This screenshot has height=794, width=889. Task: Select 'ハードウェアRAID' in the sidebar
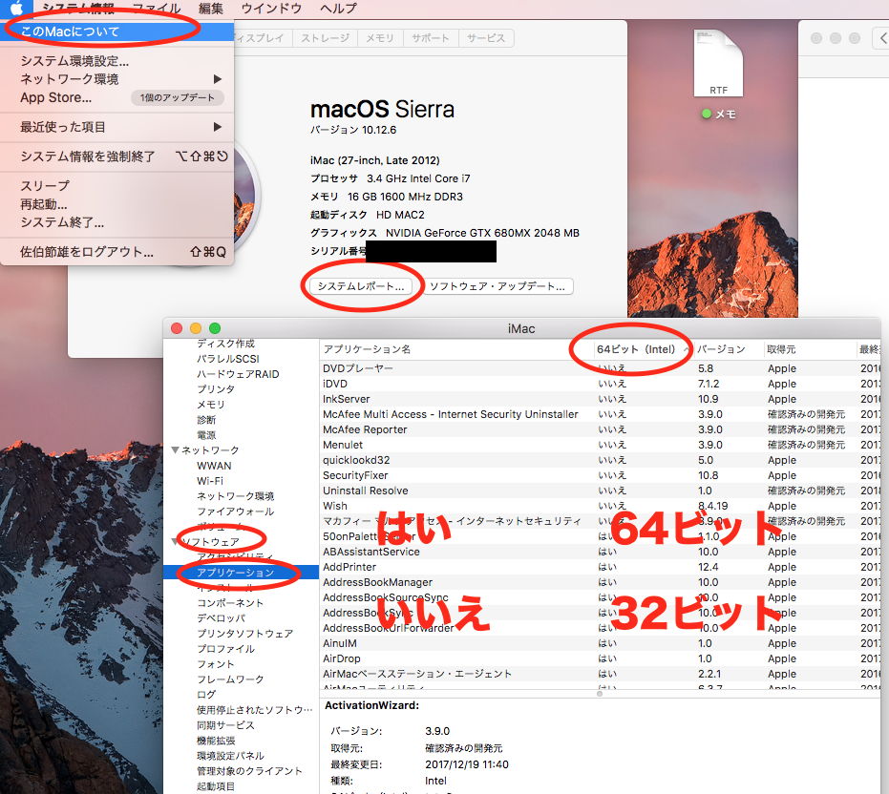pos(238,374)
